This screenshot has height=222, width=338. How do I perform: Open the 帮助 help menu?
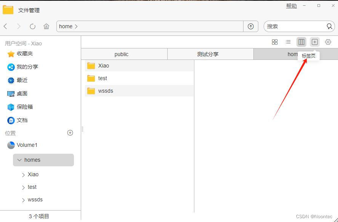(x=292, y=6)
